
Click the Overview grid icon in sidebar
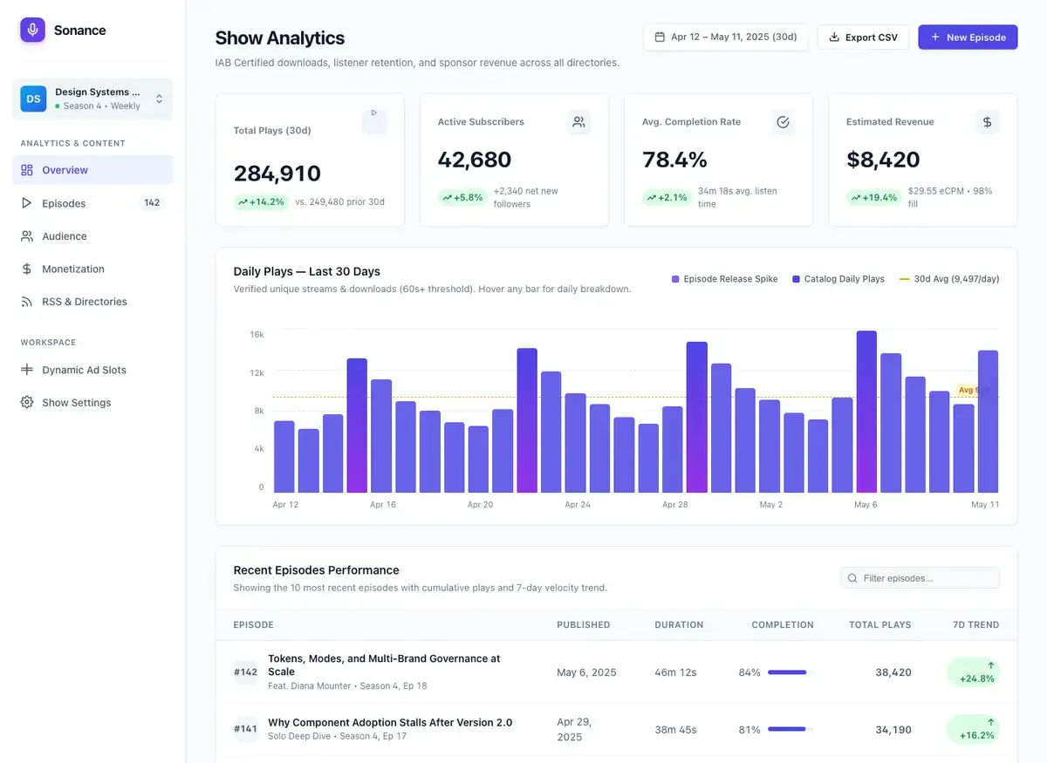click(x=27, y=170)
